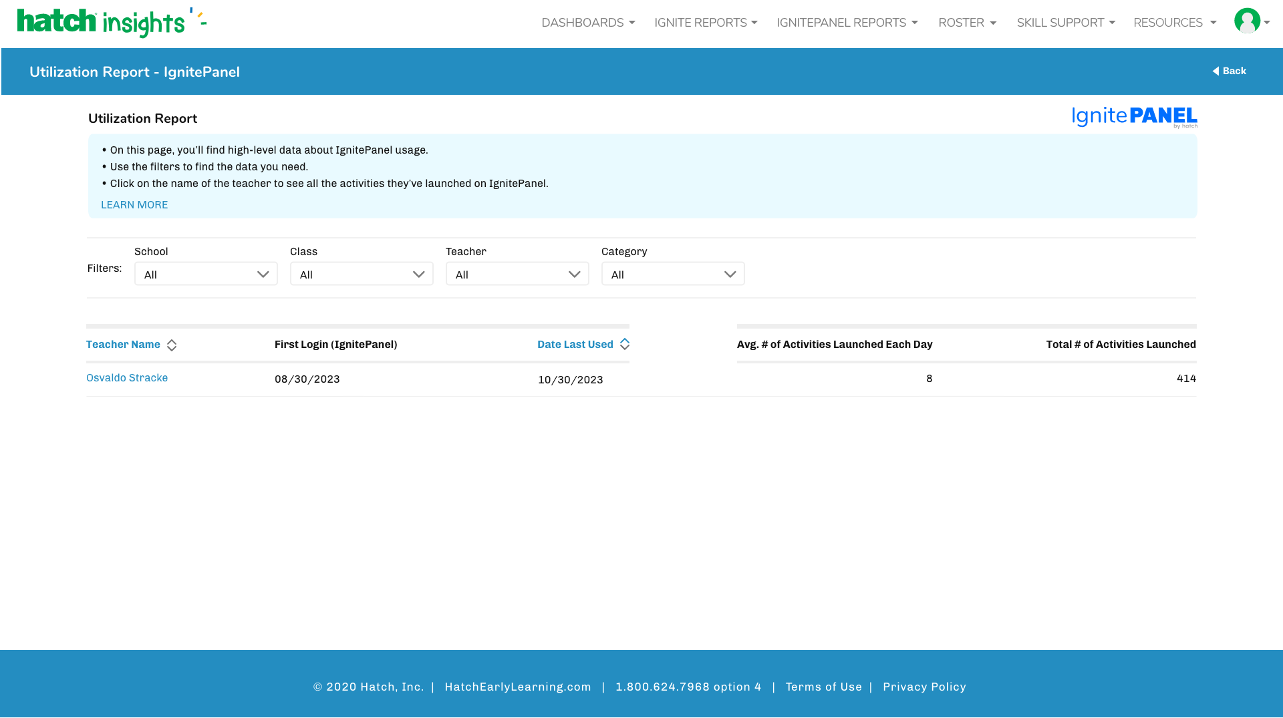Viewport: 1283px width, 718px height.
Task: Click the LEARN MORE link
Action: tap(134, 205)
